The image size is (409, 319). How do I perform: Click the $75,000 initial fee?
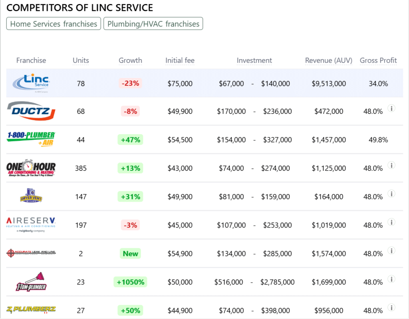click(x=180, y=83)
